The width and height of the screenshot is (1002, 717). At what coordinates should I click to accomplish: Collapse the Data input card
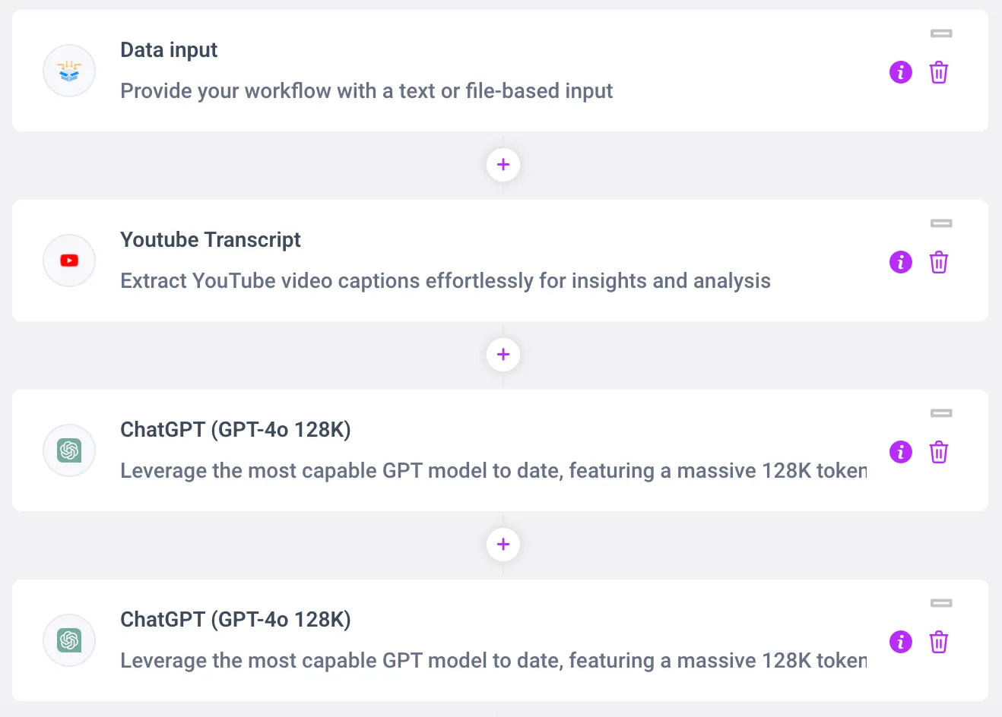[941, 33]
